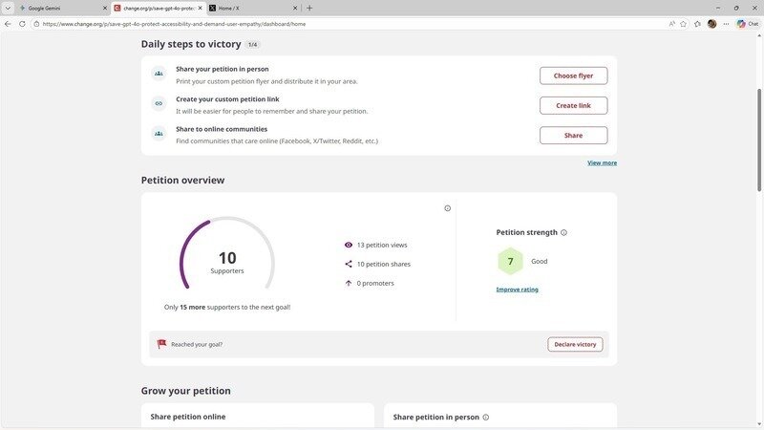This screenshot has width=764, height=430.
Task: Switch to the Google Gemini tab
Action: click(57, 8)
